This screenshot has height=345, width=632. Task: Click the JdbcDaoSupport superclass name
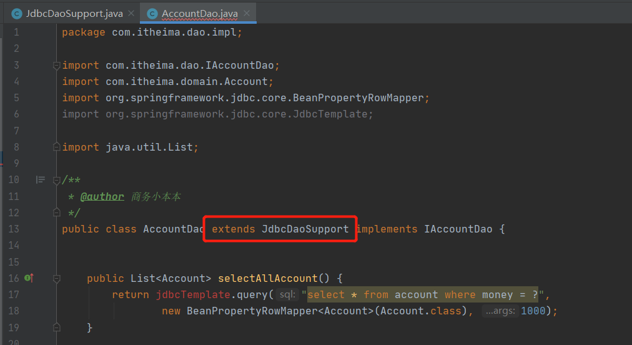coord(305,229)
